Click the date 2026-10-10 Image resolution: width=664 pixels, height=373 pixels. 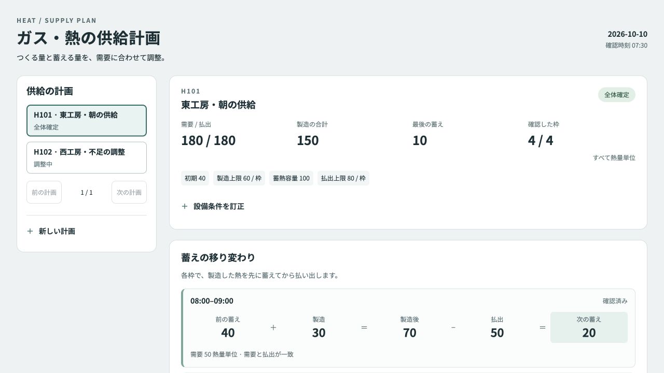(628, 34)
